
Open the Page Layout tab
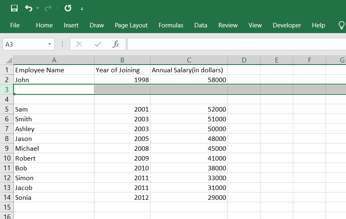(131, 25)
